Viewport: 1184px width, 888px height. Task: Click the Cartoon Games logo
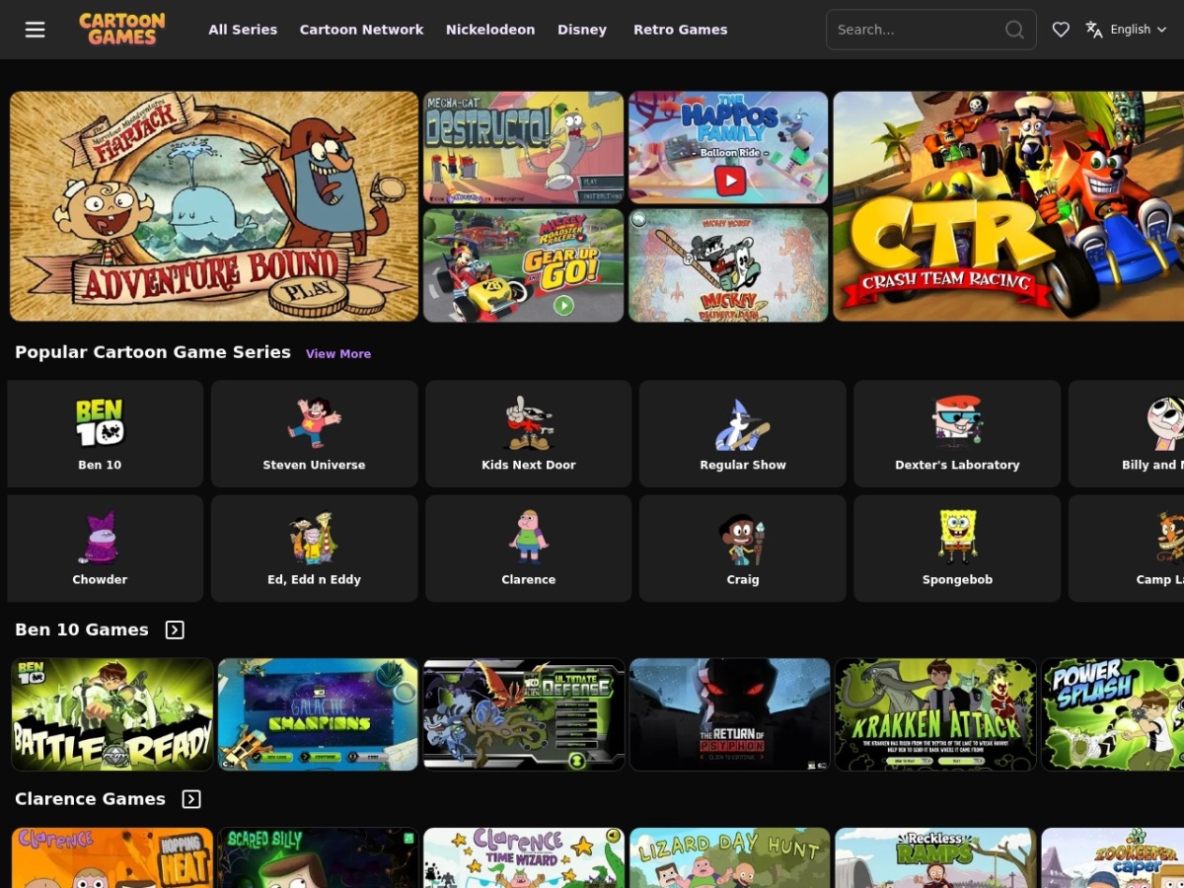pyautogui.click(x=122, y=30)
